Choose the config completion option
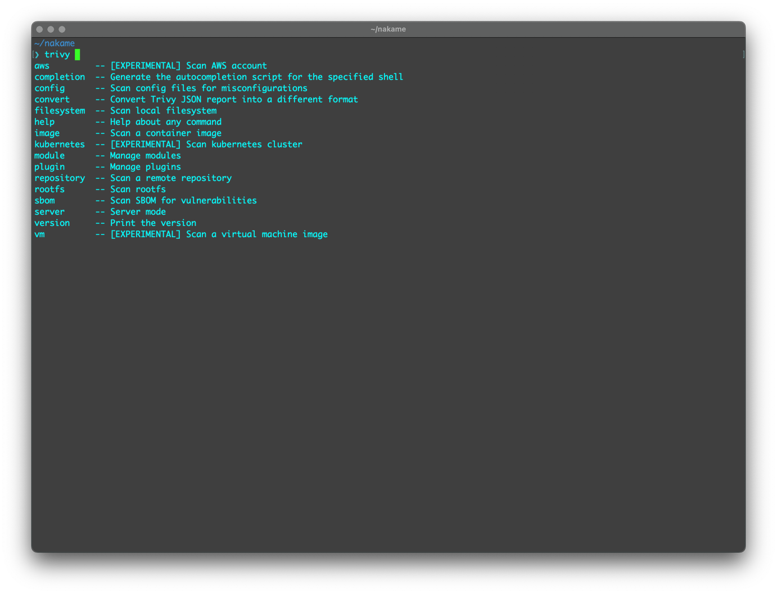Viewport: 777px width, 594px height. [49, 88]
